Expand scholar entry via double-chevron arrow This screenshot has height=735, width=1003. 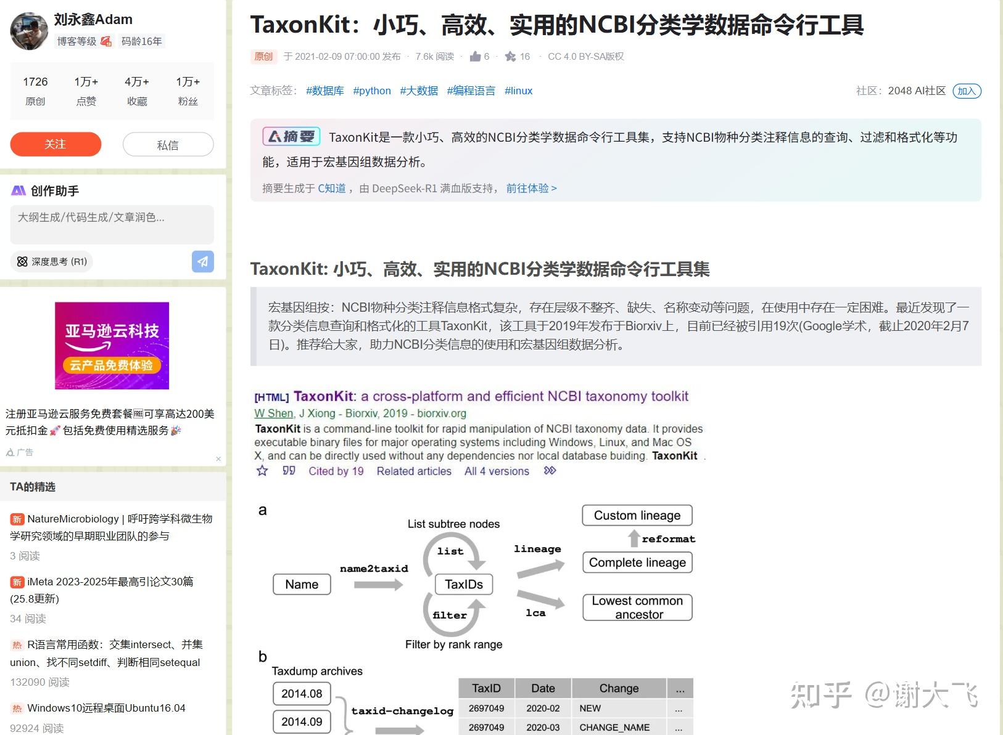[548, 471]
